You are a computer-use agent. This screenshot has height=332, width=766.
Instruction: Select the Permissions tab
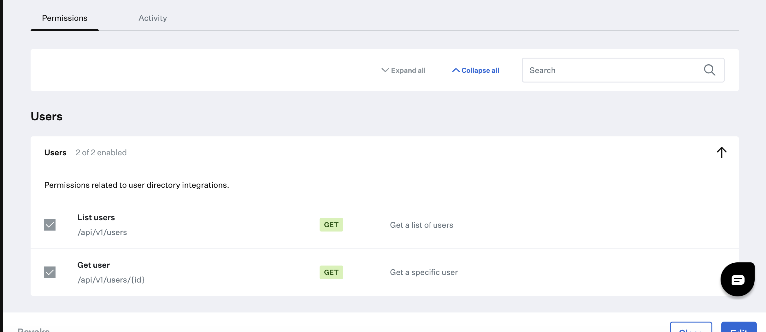pyautogui.click(x=65, y=18)
